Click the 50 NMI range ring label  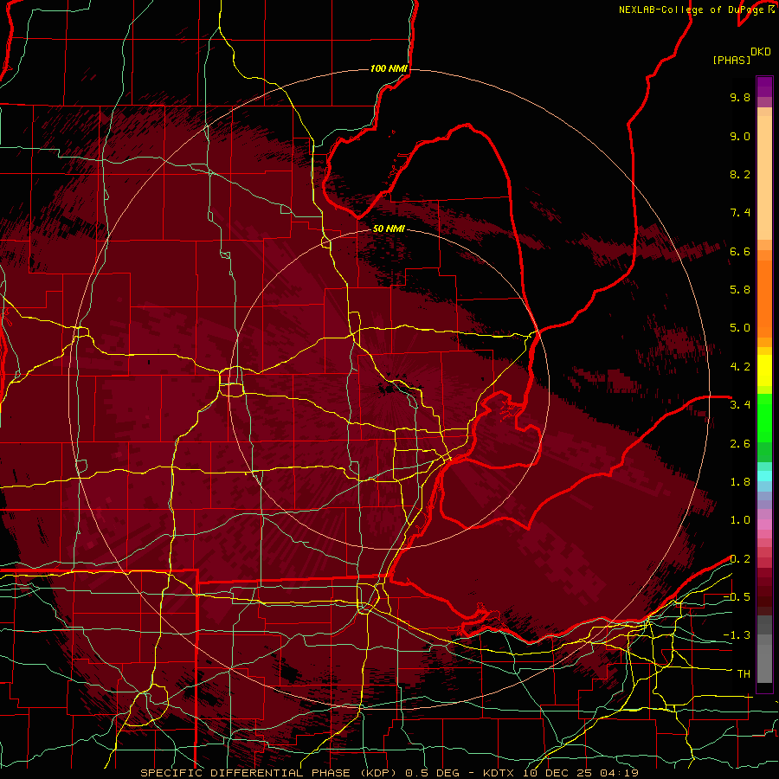coord(389,229)
